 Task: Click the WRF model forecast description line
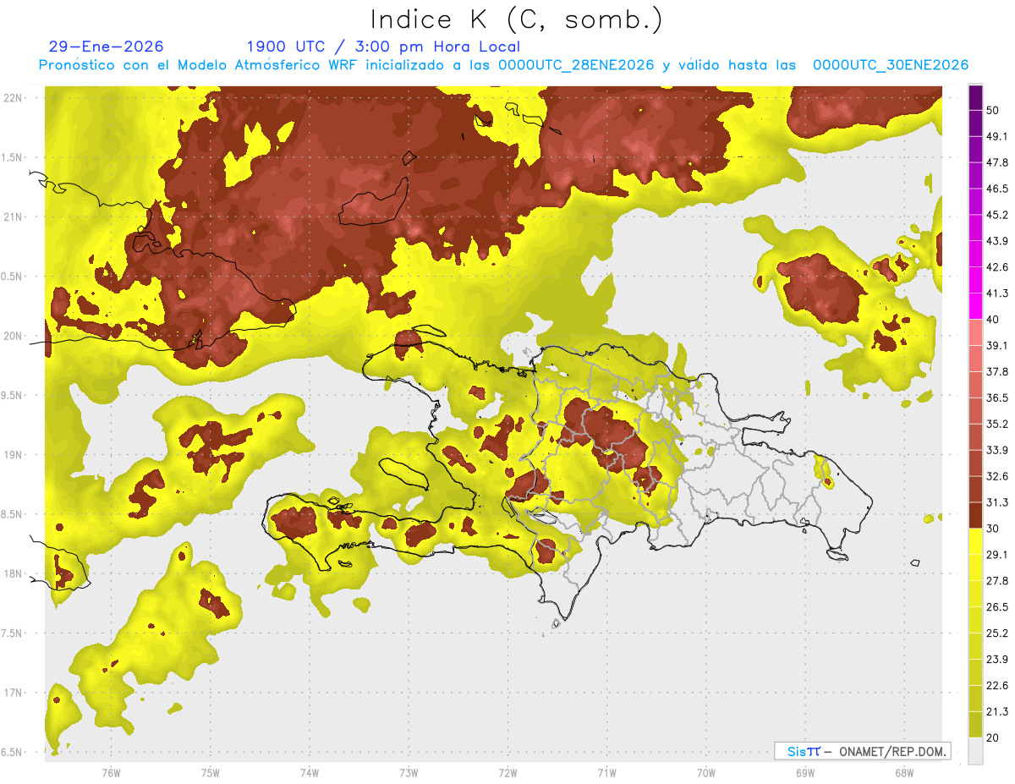tap(503, 65)
